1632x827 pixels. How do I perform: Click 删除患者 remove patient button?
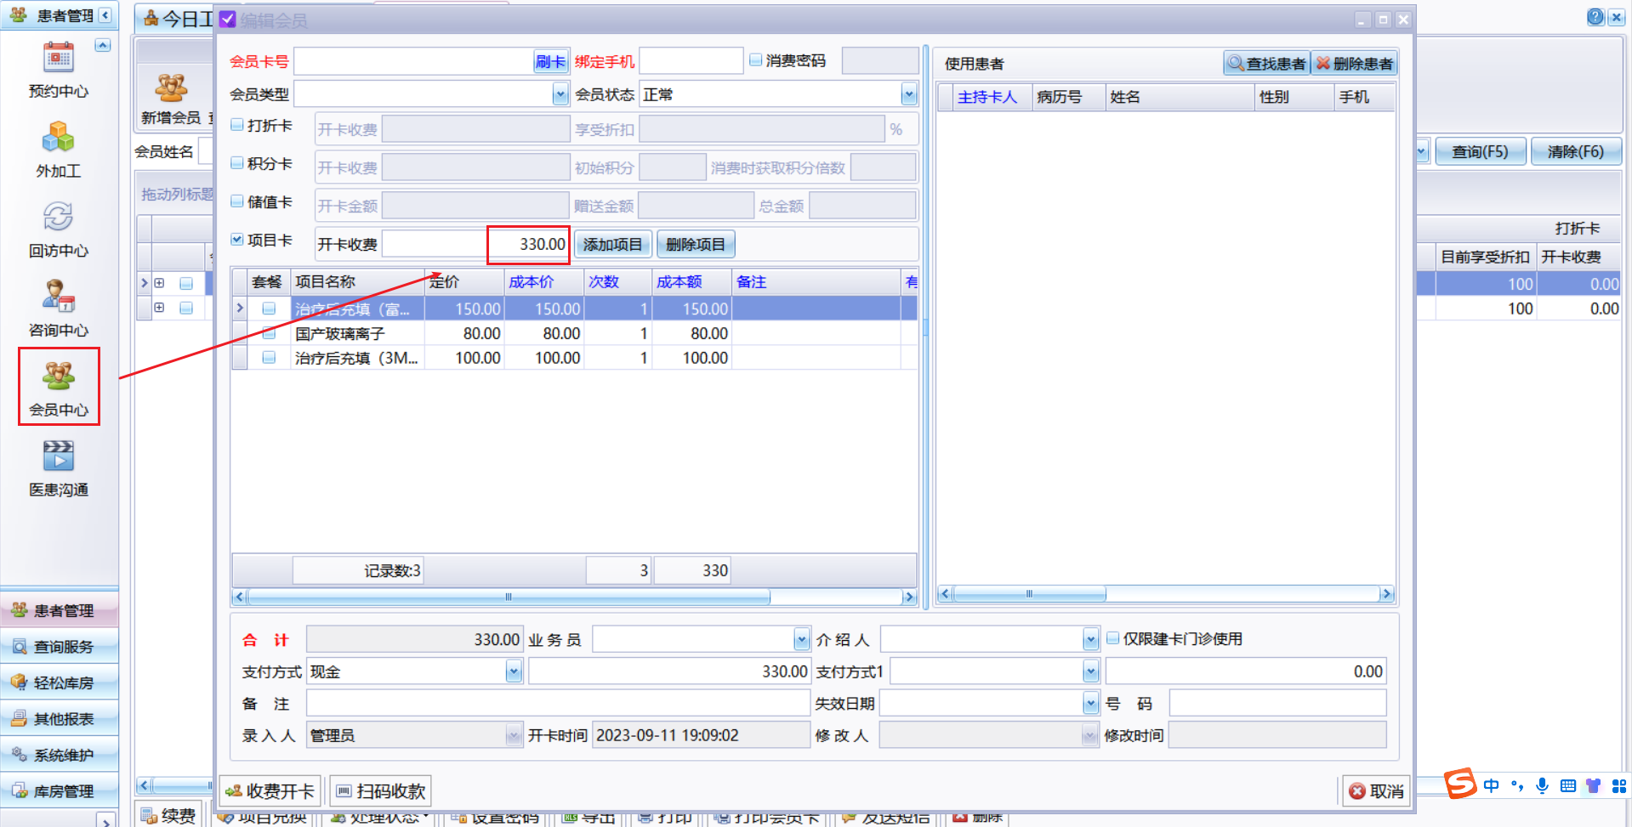click(1354, 64)
